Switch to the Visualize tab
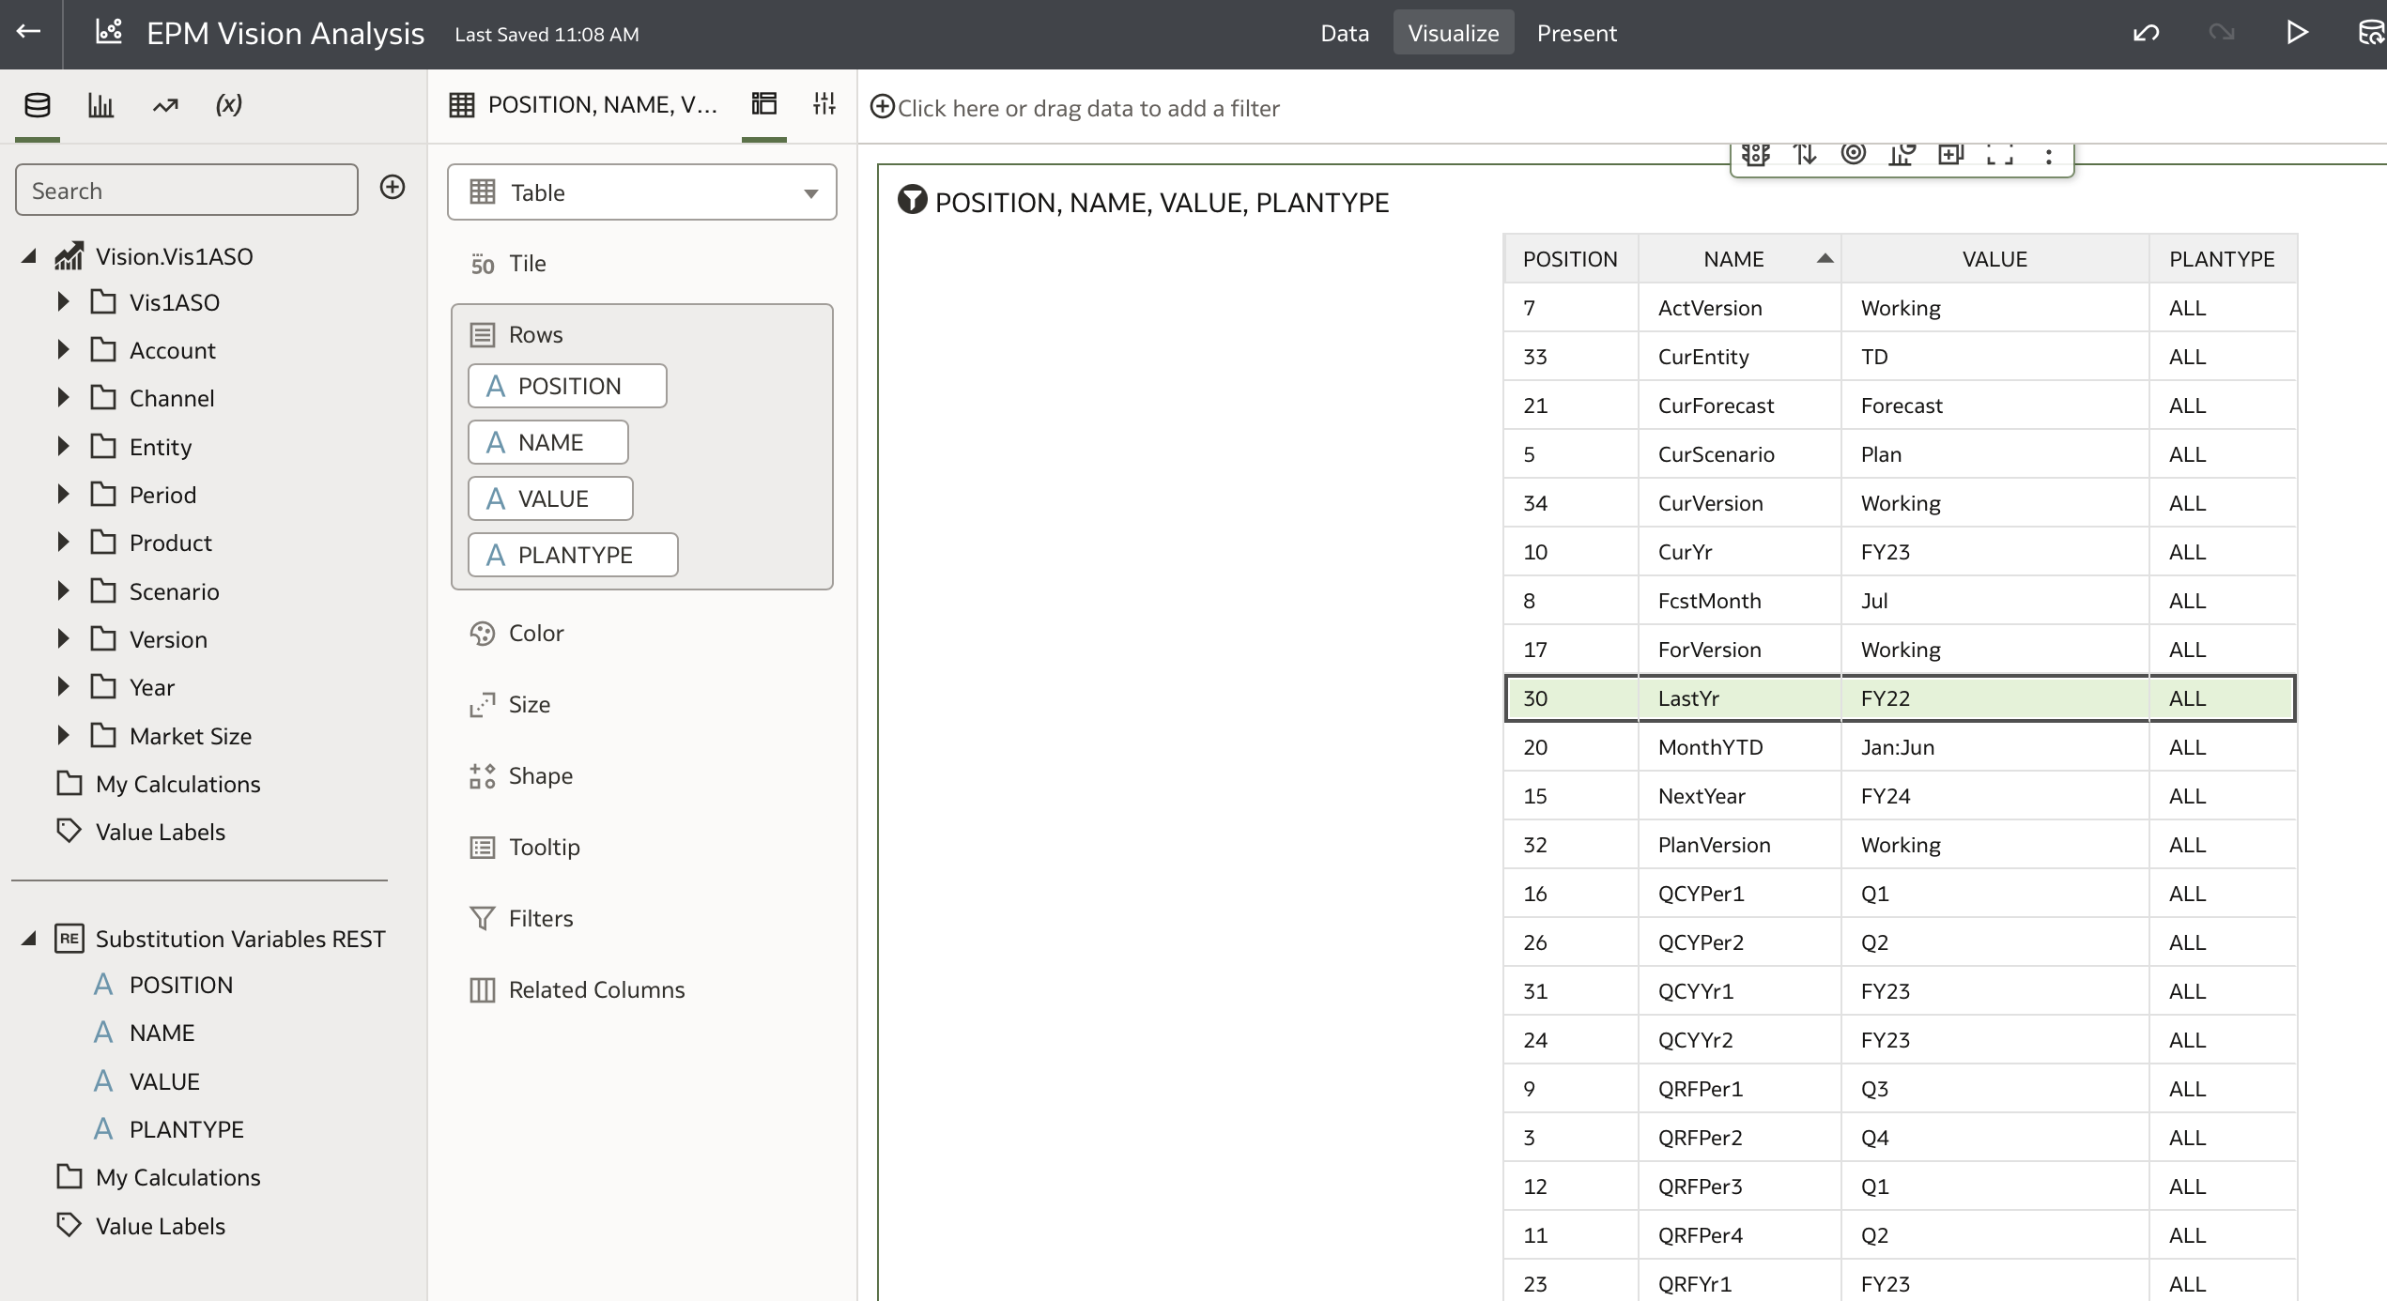The height and width of the screenshot is (1301, 2387). [x=1454, y=33]
